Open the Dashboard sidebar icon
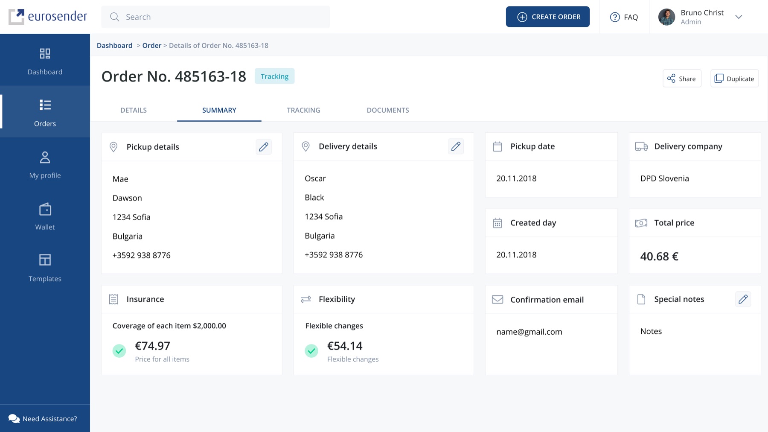 pyautogui.click(x=45, y=53)
